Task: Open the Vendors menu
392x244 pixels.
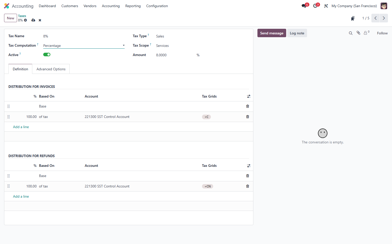Action: click(x=90, y=6)
